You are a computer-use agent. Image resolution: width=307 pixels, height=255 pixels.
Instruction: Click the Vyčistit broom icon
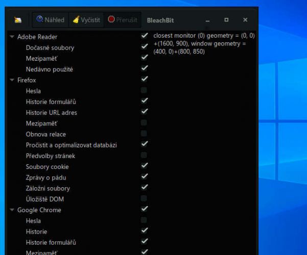click(x=76, y=19)
